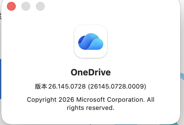
Task: Click the grayed-out zoom window button
Action: 40,6
